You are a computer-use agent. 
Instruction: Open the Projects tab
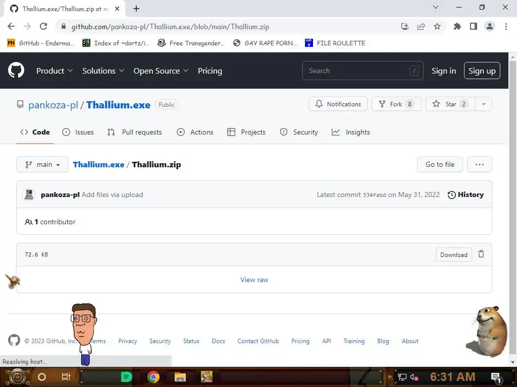click(246, 132)
